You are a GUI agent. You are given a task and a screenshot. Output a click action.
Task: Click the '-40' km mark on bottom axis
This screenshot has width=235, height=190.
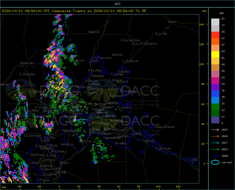coord(19,186)
